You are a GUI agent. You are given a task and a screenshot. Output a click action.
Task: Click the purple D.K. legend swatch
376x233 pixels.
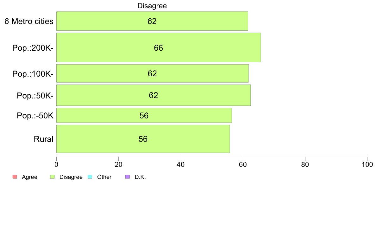(128, 177)
